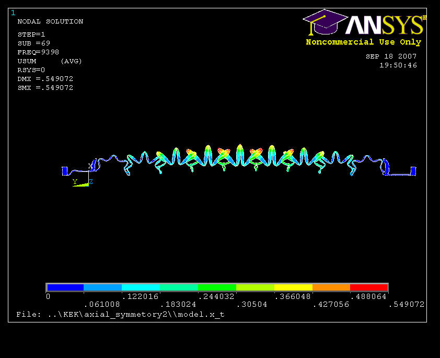Click the ANSYS wordmark text
440x358 pixels.
pyautogui.click(x=385, y=25)
